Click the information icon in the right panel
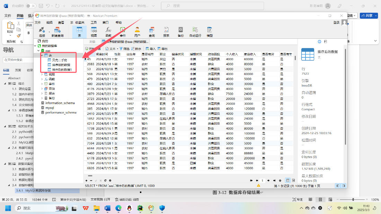 (x=319, y=42)
